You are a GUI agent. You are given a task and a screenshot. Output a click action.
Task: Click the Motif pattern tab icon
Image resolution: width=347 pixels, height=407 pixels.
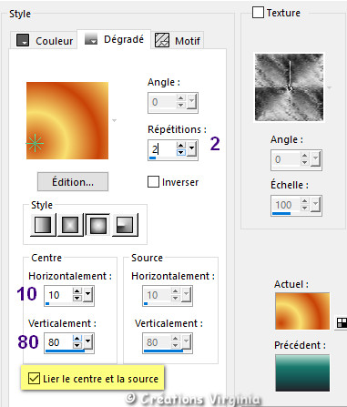click(x=162, y=40)
